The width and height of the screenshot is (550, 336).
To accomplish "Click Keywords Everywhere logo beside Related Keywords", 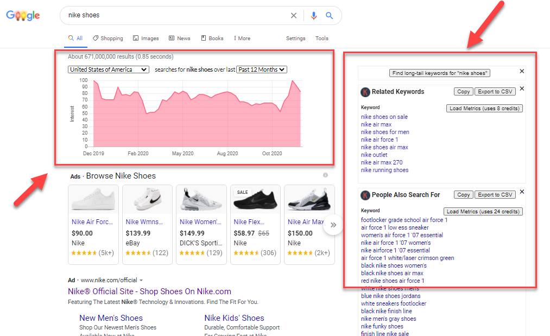I will [x=365, y=92].
